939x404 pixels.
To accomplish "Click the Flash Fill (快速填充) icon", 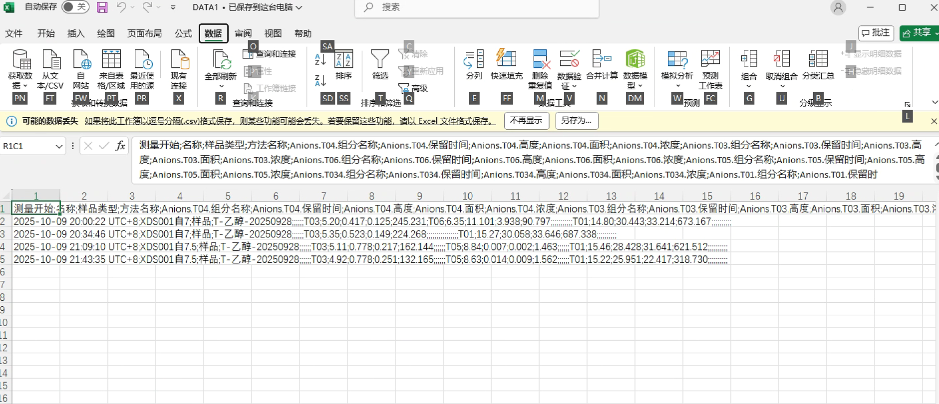I will point(506,60).
